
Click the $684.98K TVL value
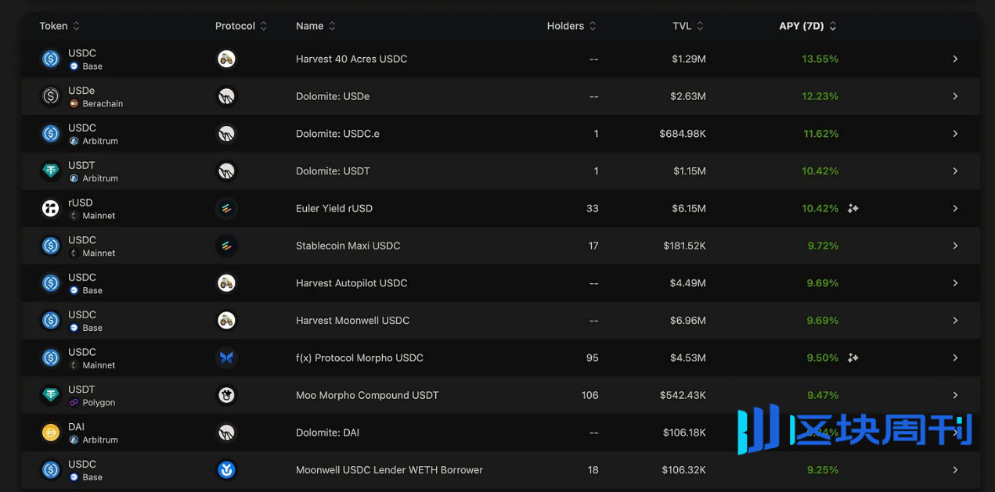[683, 134]
